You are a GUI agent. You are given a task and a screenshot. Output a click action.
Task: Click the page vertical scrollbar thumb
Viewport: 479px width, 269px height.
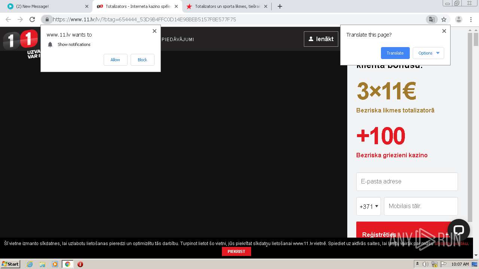tap(476, 39)
